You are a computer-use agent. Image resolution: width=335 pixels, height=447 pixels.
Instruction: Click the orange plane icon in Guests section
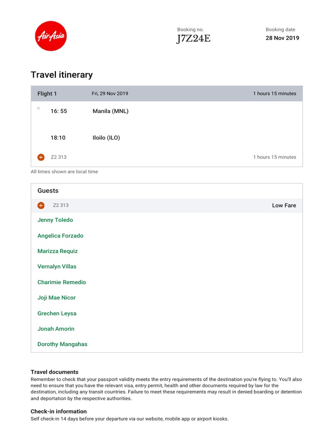click(x=41, y=205)
